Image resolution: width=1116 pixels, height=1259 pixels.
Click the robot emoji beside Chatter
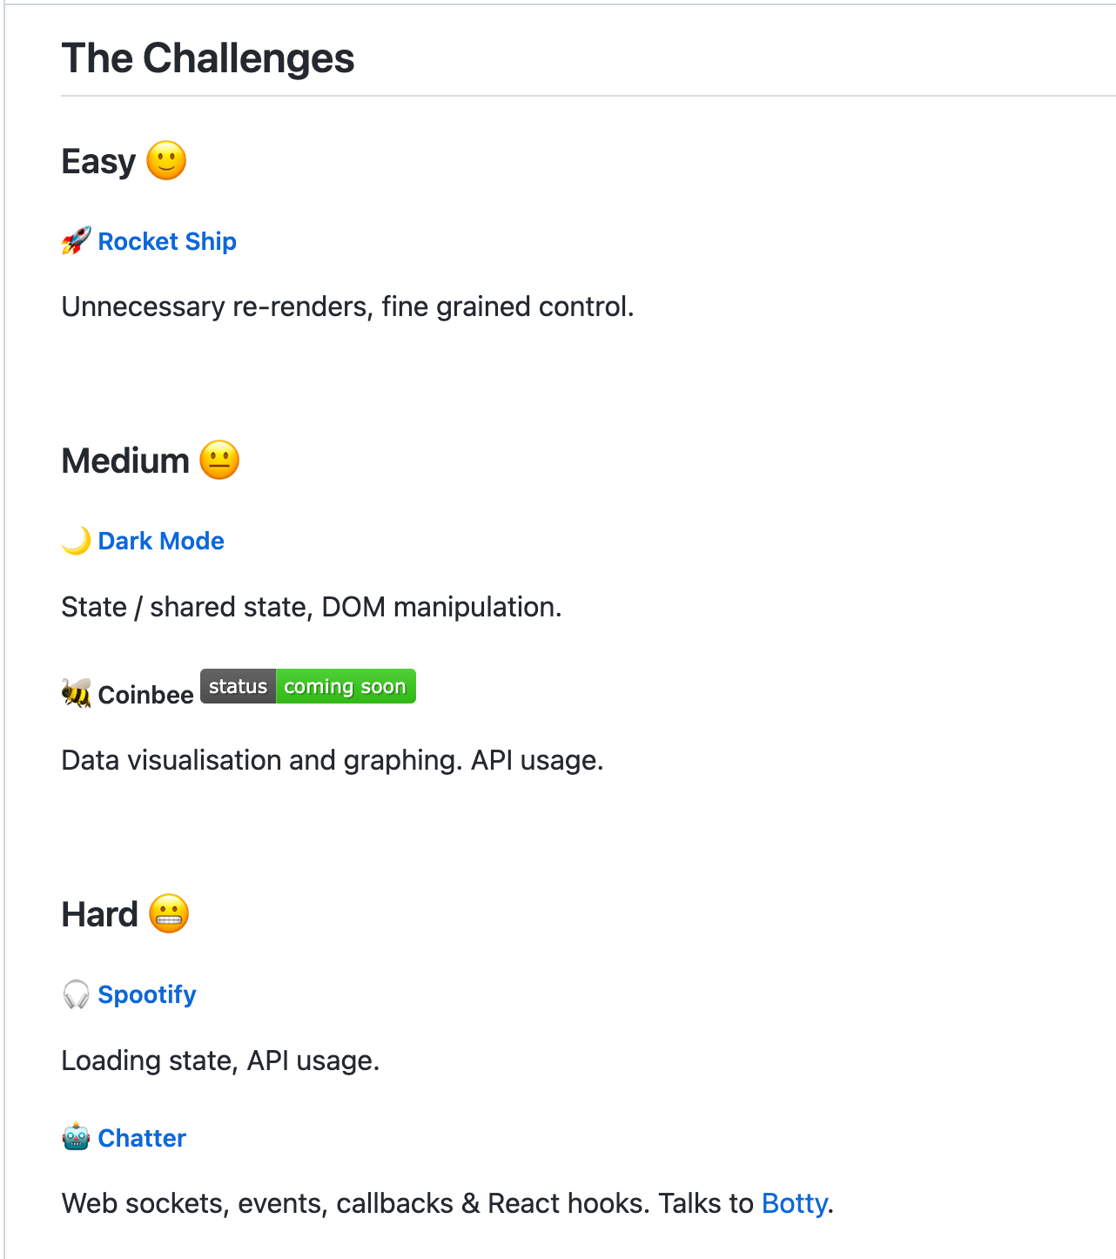pyautogui.click(x=77, y=1137)
